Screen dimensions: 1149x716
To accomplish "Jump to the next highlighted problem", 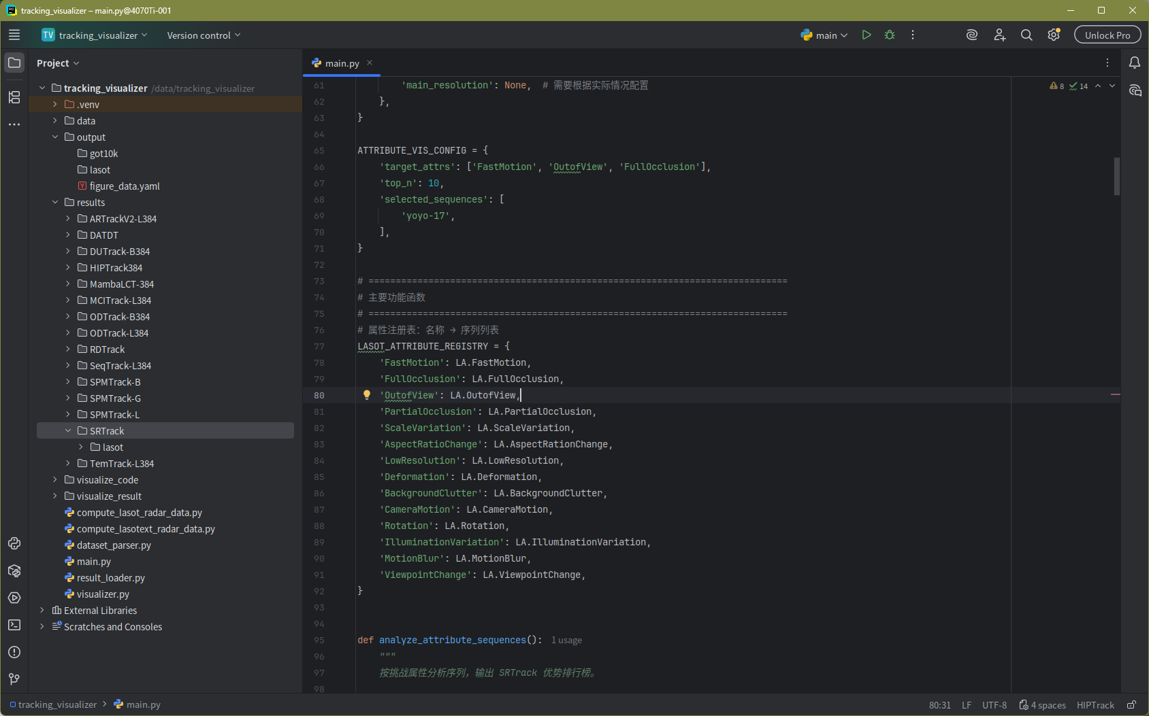I will coord(1112,86).
